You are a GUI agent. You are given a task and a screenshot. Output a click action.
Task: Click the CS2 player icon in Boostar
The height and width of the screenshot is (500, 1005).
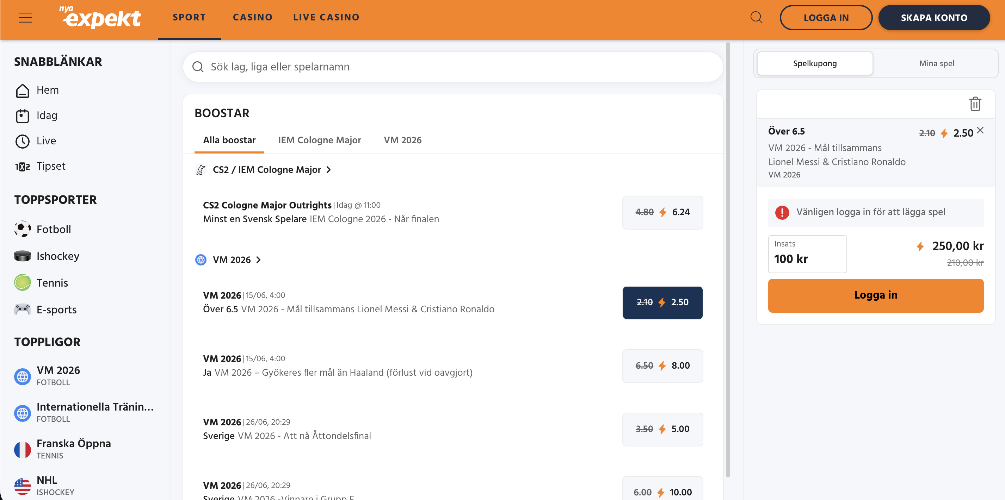point(201,170)
